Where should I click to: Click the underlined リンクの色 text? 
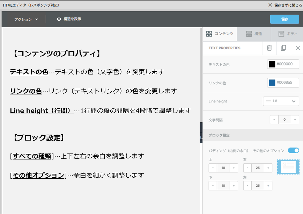pos(26,91)
